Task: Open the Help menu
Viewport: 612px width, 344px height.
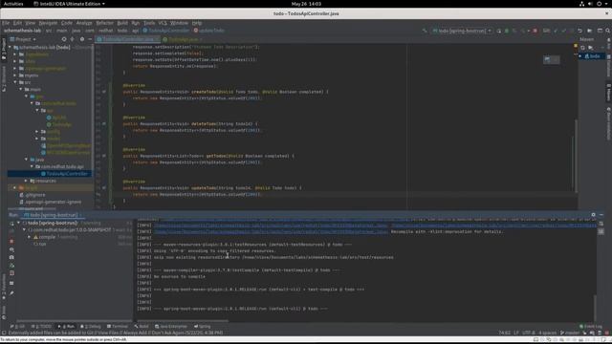Action: pos(197,23)
